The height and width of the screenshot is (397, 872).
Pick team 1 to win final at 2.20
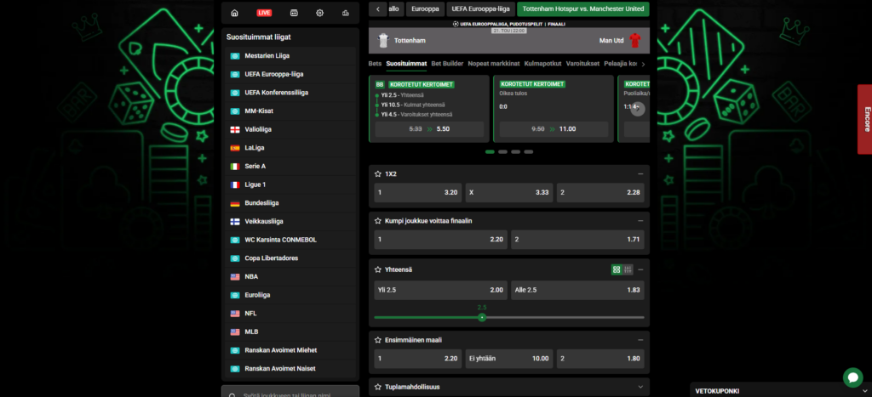[x=440, y=240]
